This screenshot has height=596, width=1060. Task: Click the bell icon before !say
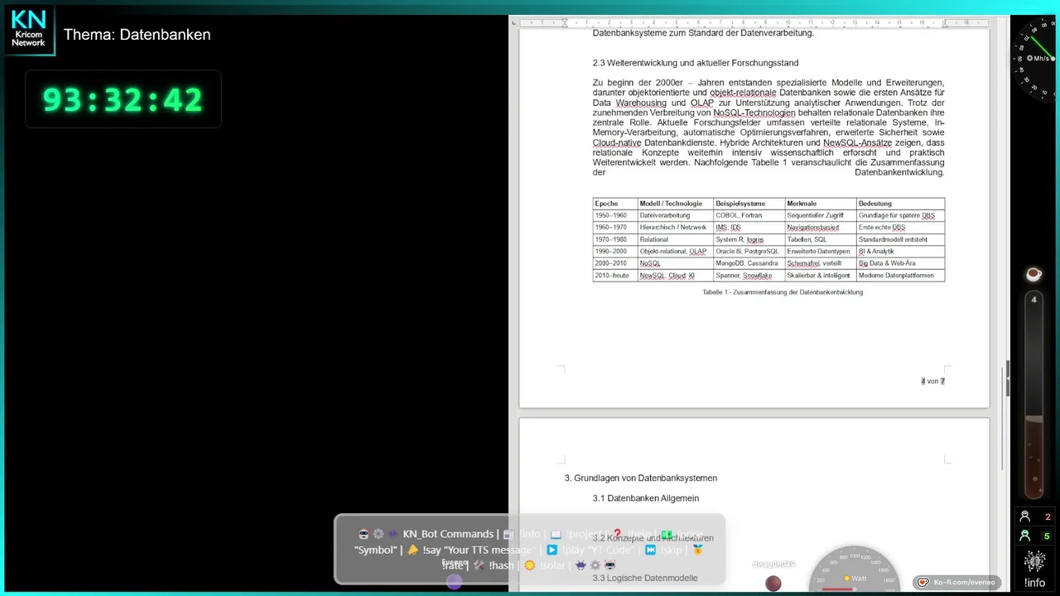412,550
